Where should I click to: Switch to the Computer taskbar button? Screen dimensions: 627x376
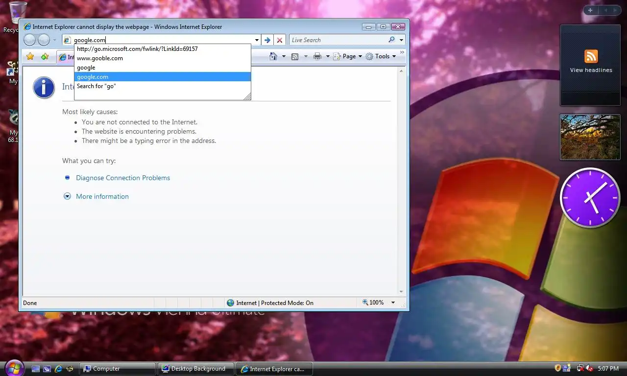[118, 369]
